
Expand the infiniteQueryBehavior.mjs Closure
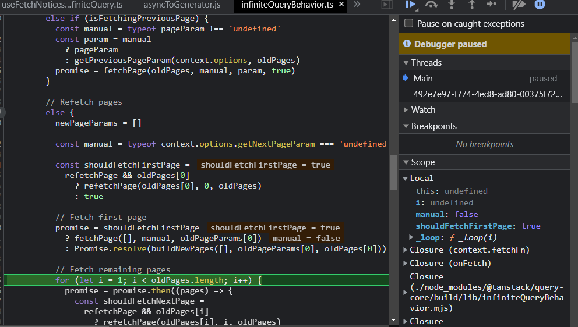point(405,292)
